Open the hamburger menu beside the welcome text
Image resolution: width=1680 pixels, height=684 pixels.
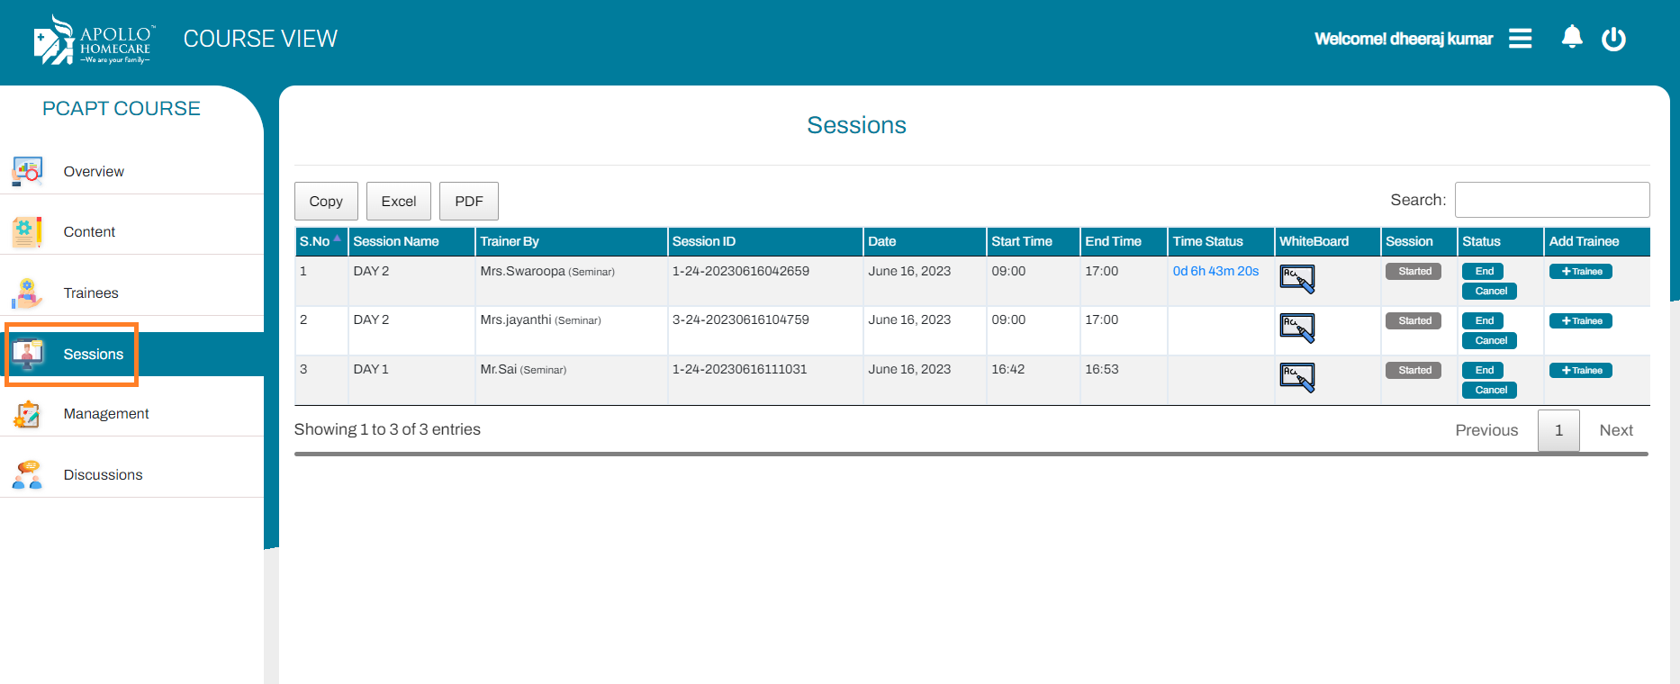[1520, 39]
